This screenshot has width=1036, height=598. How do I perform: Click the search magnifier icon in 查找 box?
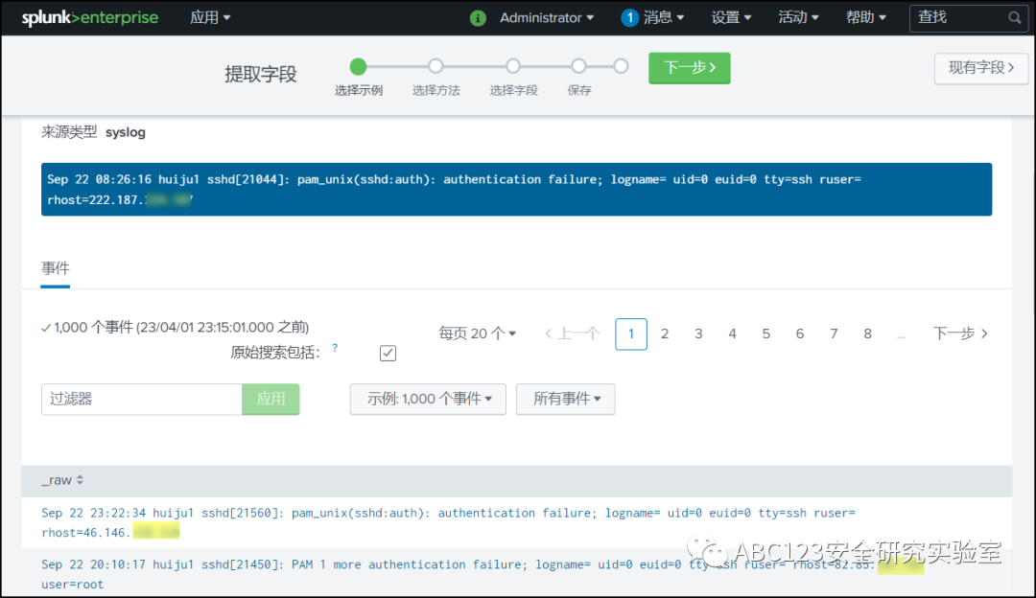[1013, 17]
